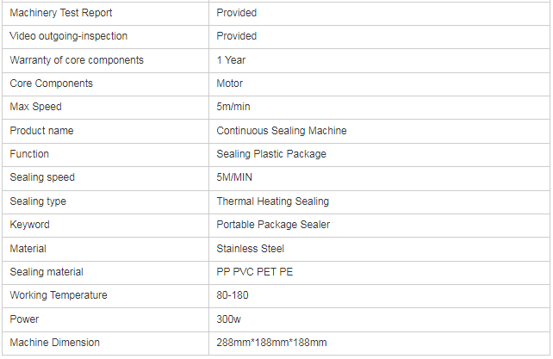Image resolution: width=553 pixels, height=359 pixels.
Task: Select the "Motor" value cell
Action: (x=230, y=84)
